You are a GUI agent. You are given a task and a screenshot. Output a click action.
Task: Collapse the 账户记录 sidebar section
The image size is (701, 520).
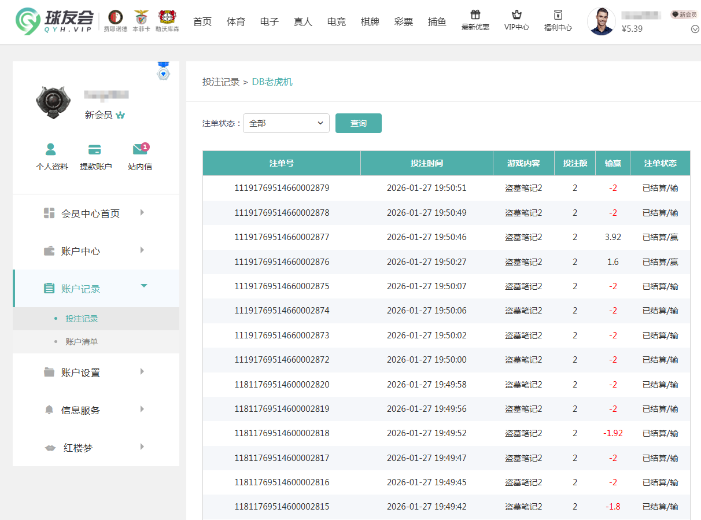pyautogui.click(x=143, y=286)
